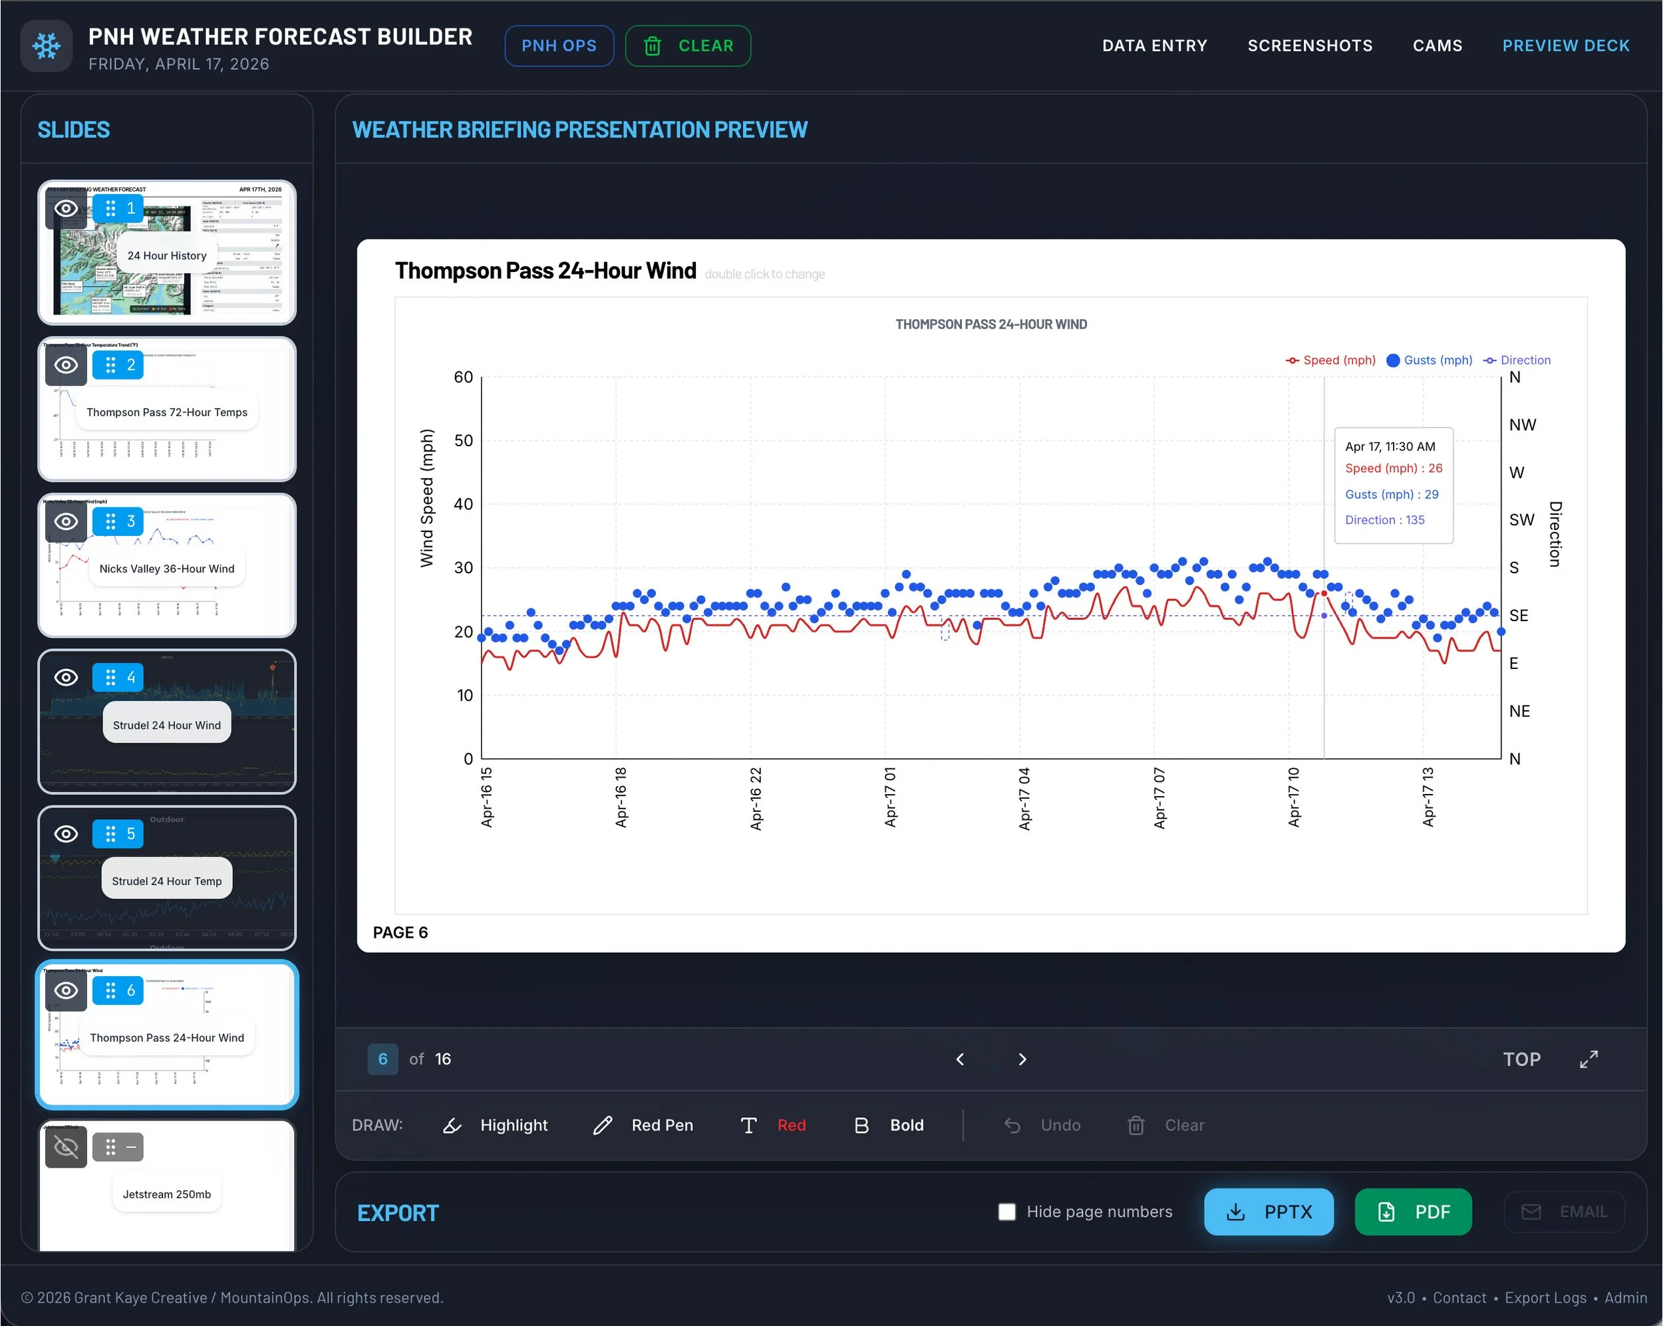
Task: Open PNH OPS button
Action: [559, 47]
